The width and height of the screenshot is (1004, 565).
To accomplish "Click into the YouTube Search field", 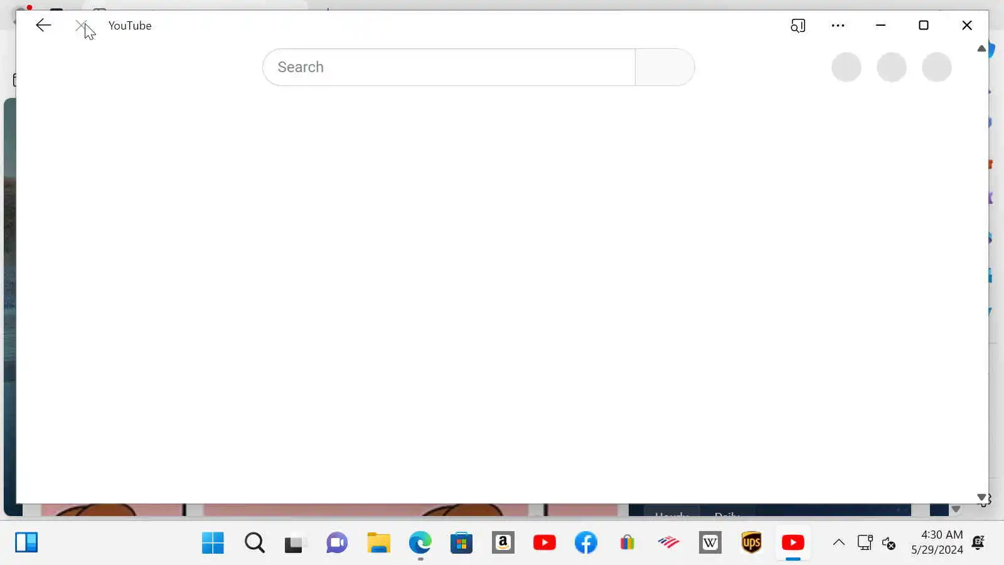I will pyautogui.click(x=449, y=67).
